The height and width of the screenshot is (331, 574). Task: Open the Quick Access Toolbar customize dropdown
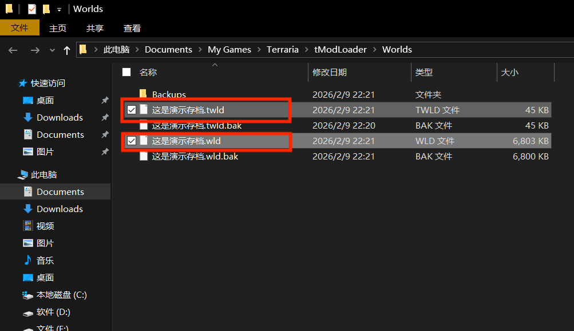(59, 9)
